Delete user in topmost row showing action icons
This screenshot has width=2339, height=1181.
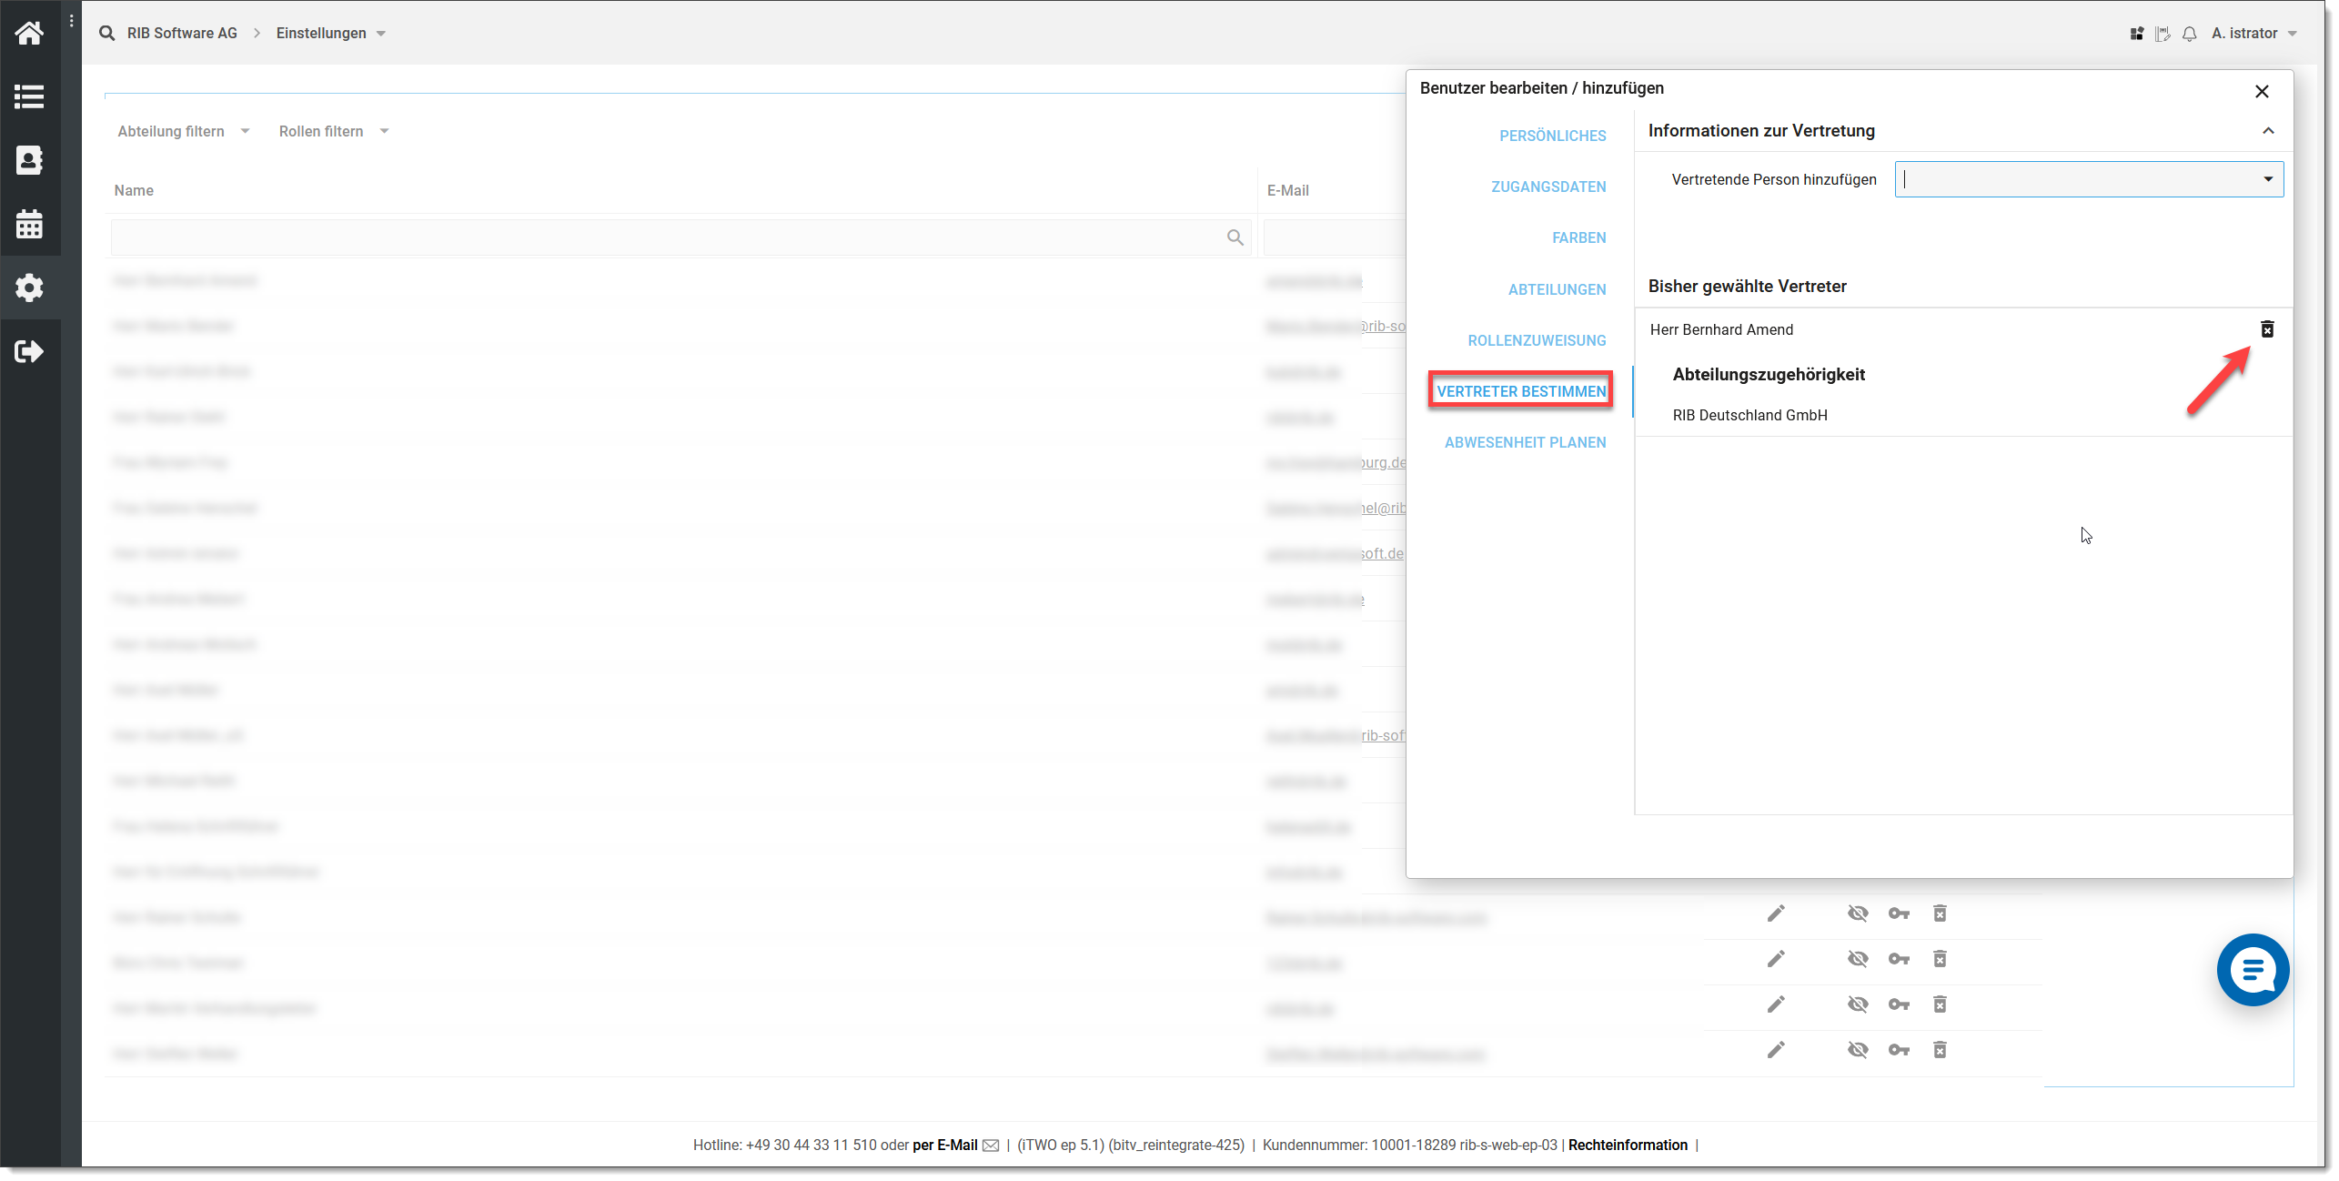pos(1940,914)
